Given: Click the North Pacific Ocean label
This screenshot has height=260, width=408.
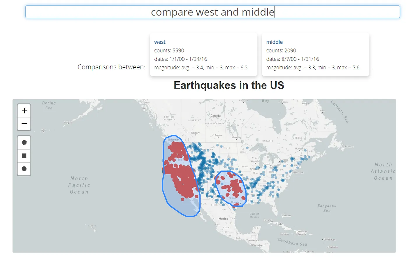Looking at the screenshot, I should coord(79,185).
